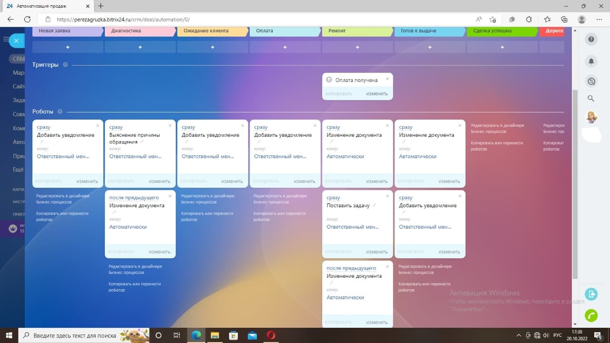Close the Оплата получена trigger card
This screenshot has height=343, width=610.
(387, 79)
